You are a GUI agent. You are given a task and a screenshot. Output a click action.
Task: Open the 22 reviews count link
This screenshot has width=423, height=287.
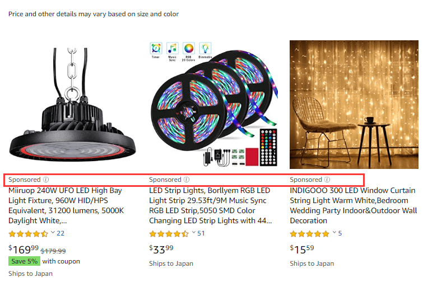pyautogui.click(x=61, y=233)
